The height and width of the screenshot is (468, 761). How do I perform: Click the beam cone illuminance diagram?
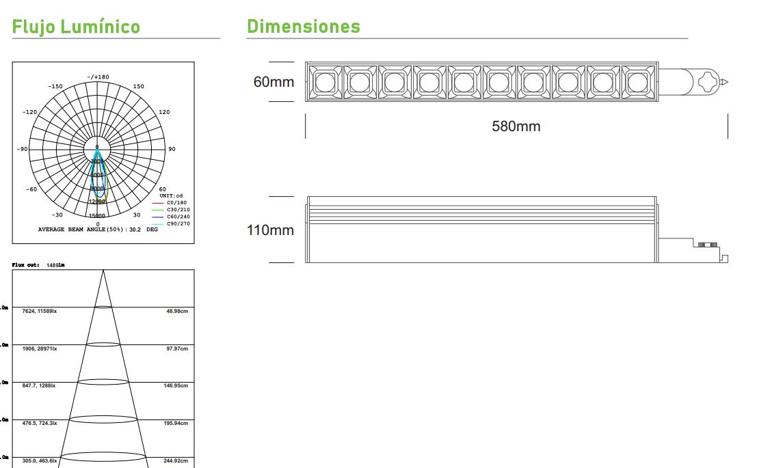[x=103, y=368]
